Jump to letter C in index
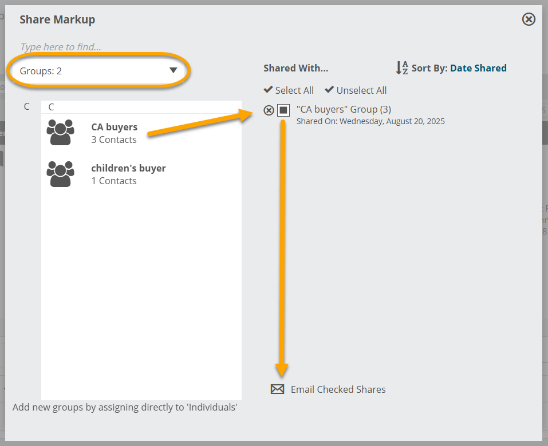This screenshot has width=548, height=446. (x=26, y=106)
